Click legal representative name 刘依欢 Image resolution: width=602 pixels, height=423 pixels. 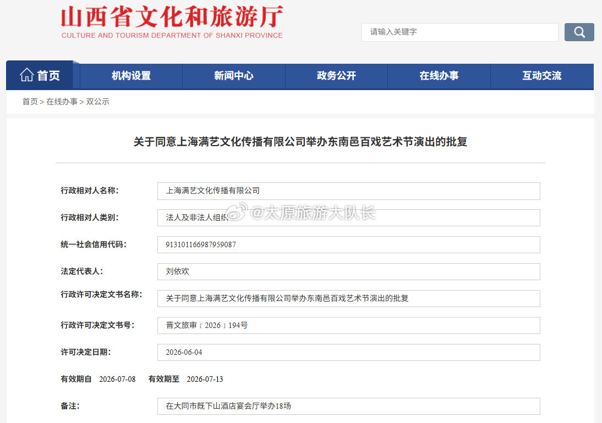pos(177,272)
